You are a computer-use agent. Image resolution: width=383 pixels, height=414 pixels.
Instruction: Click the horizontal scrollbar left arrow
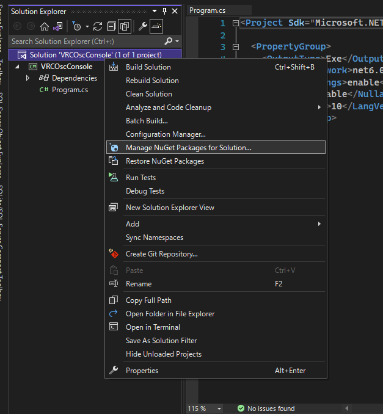point(346,409)
